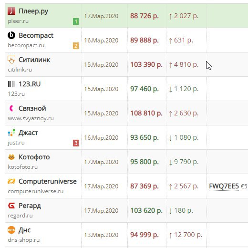The width and height of the screenshot is (248, 248).
Task: Click the price change ↓ 1 080 р.
Action: 184,138
